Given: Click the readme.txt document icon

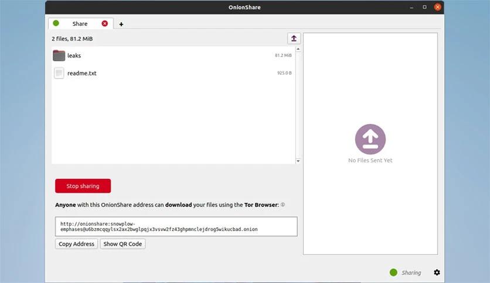Looking at the screenshot, I should pyautogui.click(x=59, y=73).
